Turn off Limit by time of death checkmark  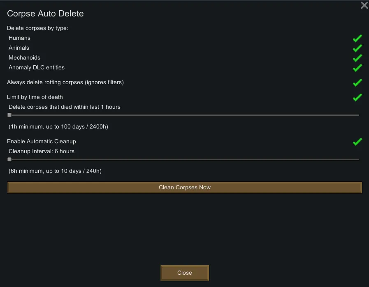pos(357,97)
